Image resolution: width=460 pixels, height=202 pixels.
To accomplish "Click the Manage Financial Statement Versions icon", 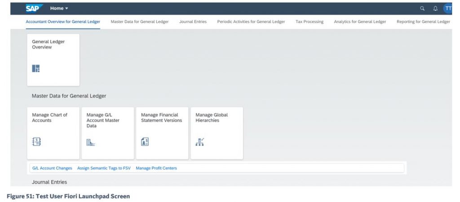I will [x=145, y=142].
